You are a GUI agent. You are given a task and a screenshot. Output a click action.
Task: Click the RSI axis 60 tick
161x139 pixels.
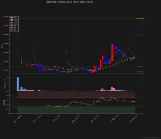7,100
